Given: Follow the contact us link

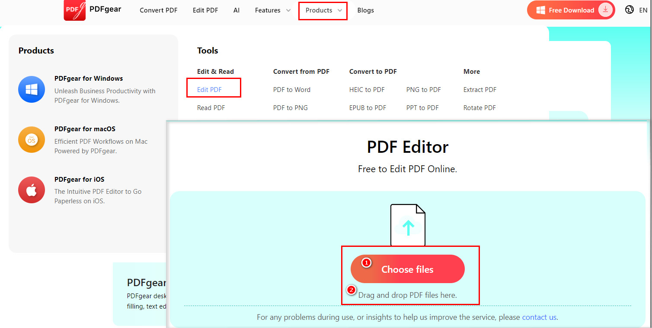Looking at the screenshot, I should [539, 317].
